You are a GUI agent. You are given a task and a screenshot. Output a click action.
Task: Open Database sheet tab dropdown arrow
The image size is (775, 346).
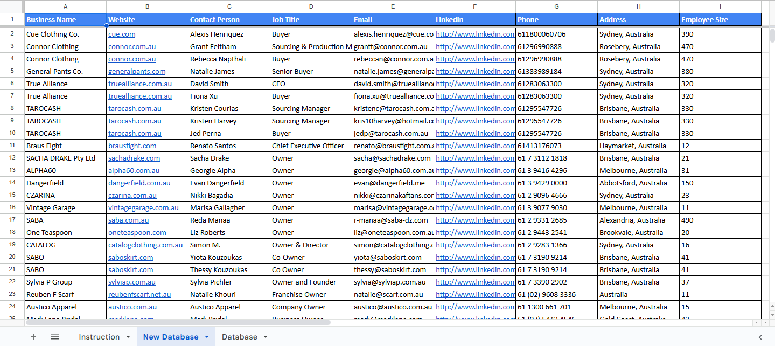pos(266,337)
